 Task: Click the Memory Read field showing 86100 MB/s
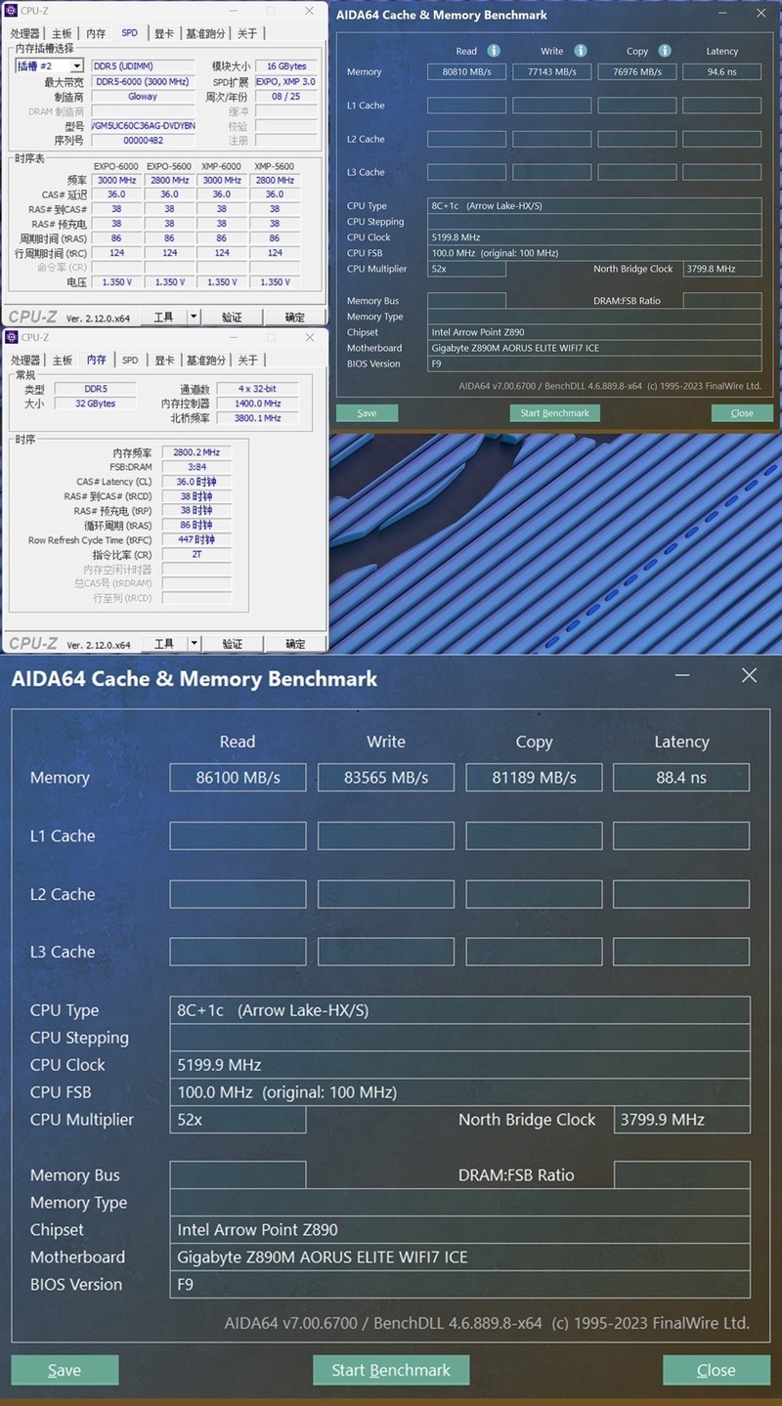click(x=238, y=778)
